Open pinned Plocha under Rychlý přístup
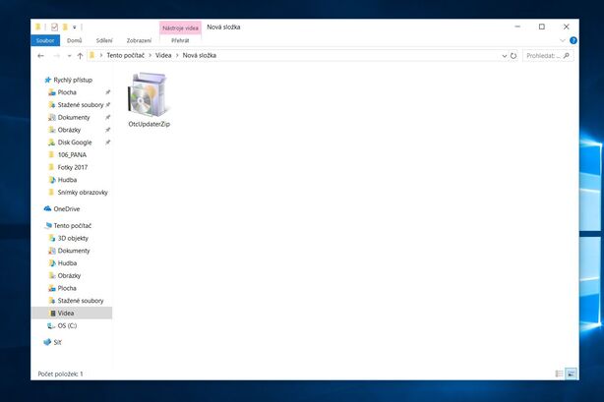This screenshot has height=402, width=604. coord(67,92)
